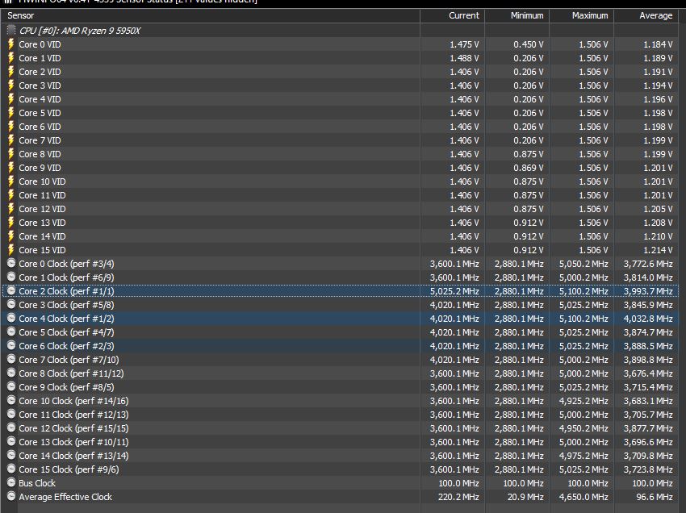Viewport: 686px width, 513px height.
Task: Select the Core 4 VID sensor row
Action: (x=341, y=99)
